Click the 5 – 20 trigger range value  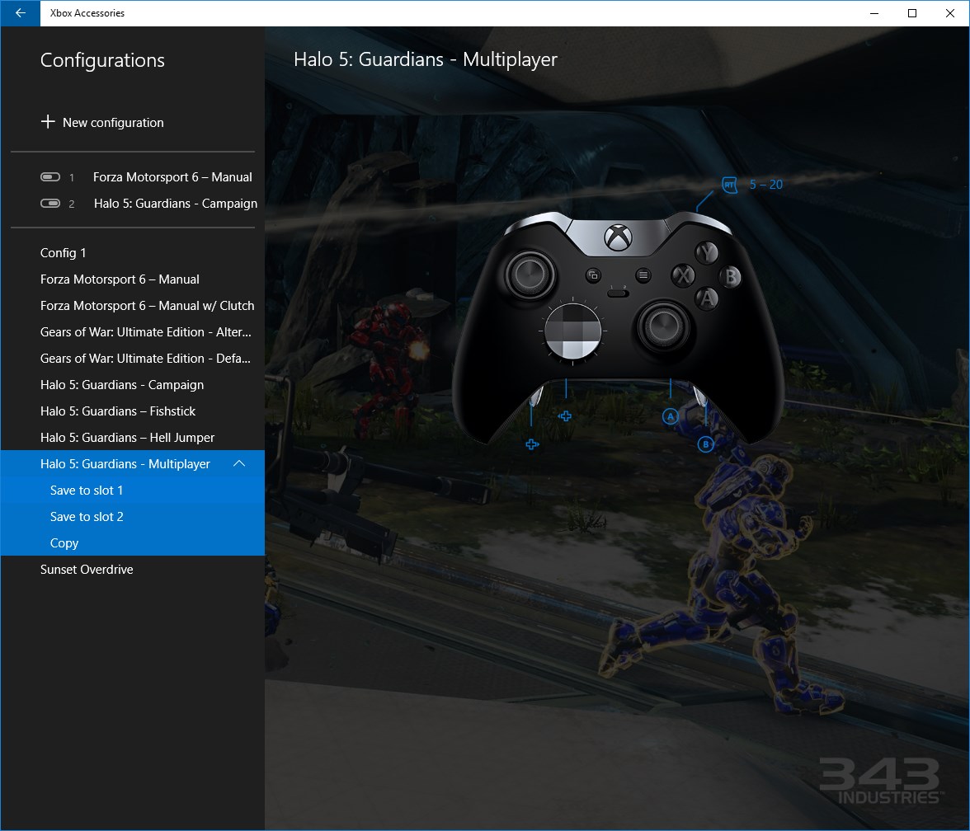coord(765,185)
